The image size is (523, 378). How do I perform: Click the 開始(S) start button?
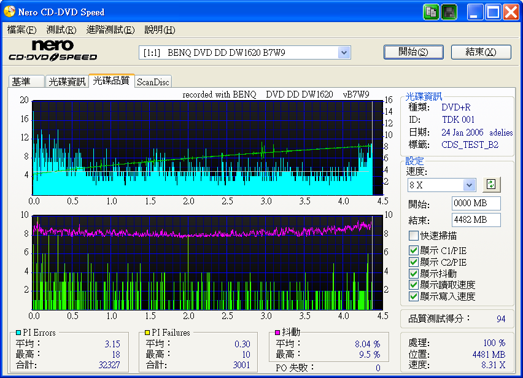tap(414, 52)
